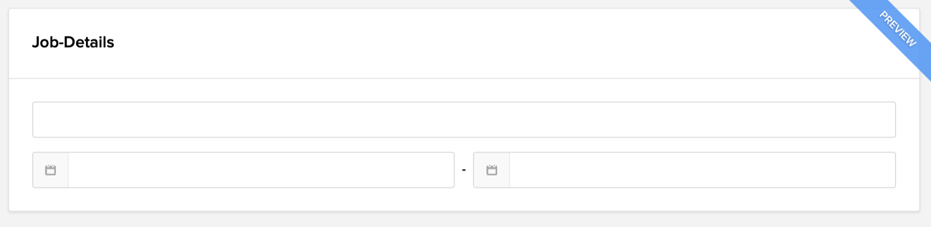Activate the first input in Job-Details card
This screenshot has width=931, height=227.
click(464, 120)
